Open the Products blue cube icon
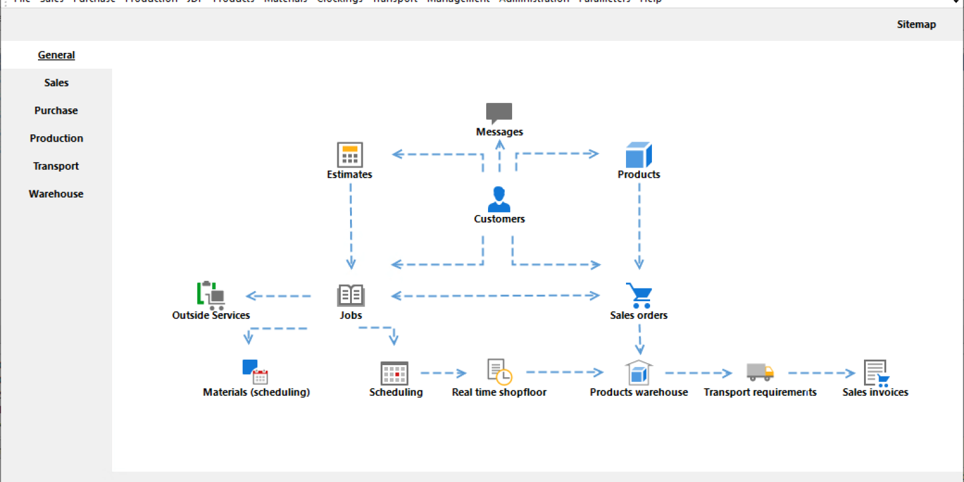This screenshot has width=964, height=482. (x=639, y=155)
